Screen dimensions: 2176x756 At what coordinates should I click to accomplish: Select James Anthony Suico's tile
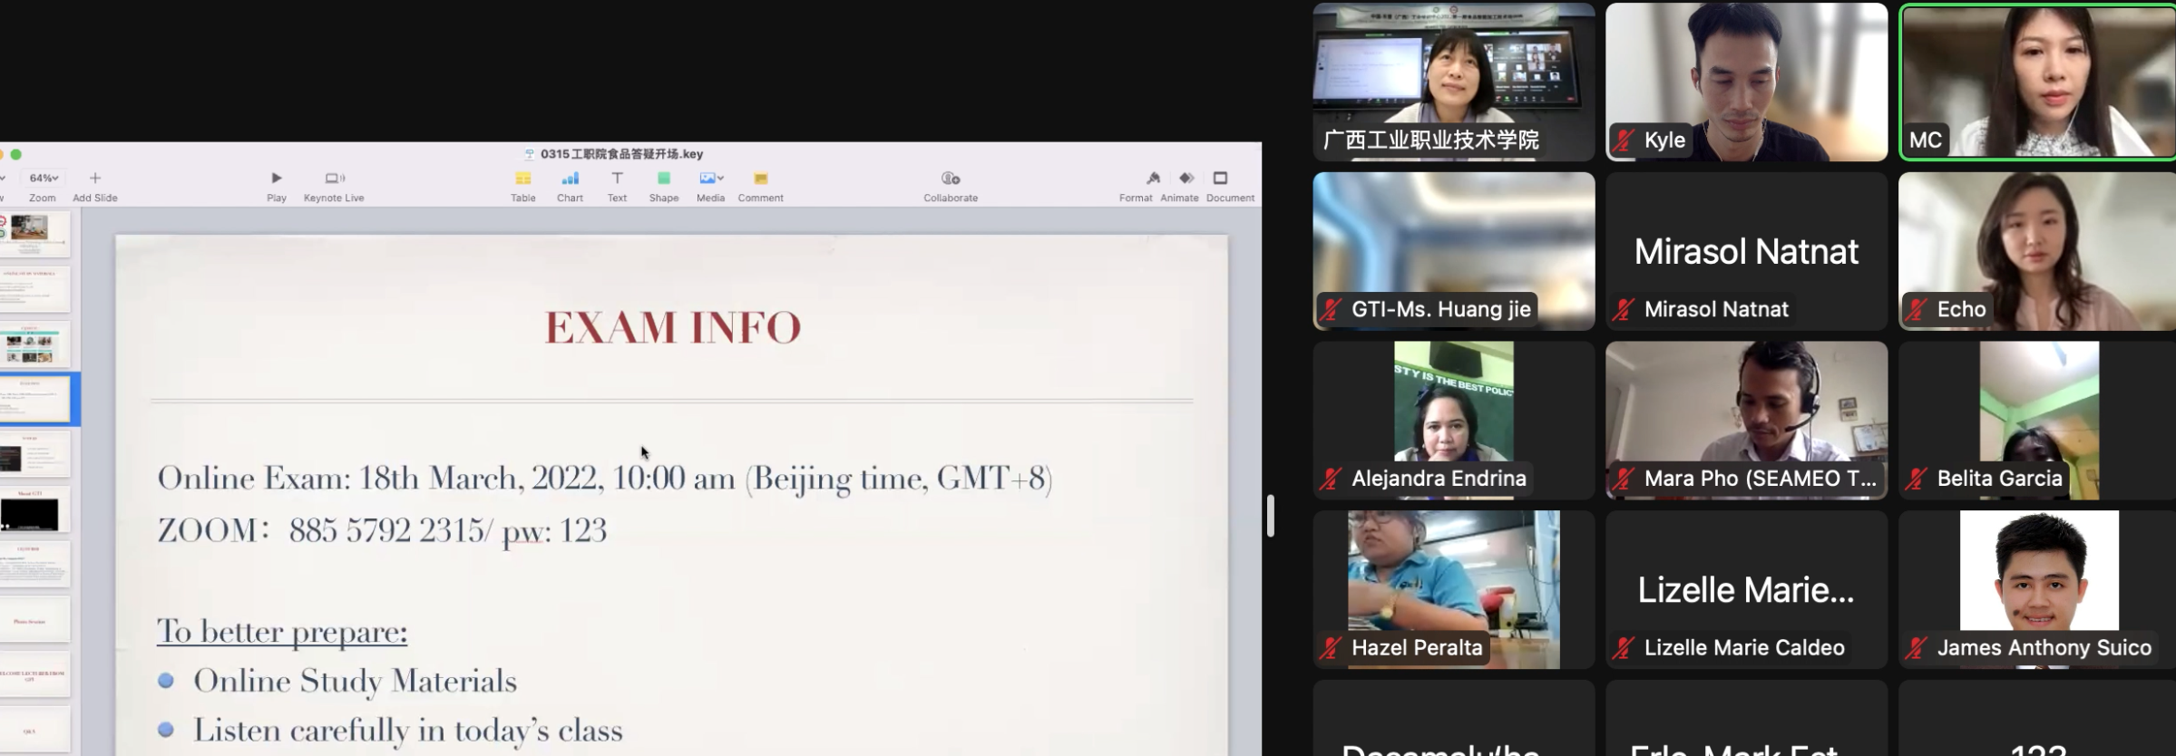pyautogui.click(x=2038, y=589)
